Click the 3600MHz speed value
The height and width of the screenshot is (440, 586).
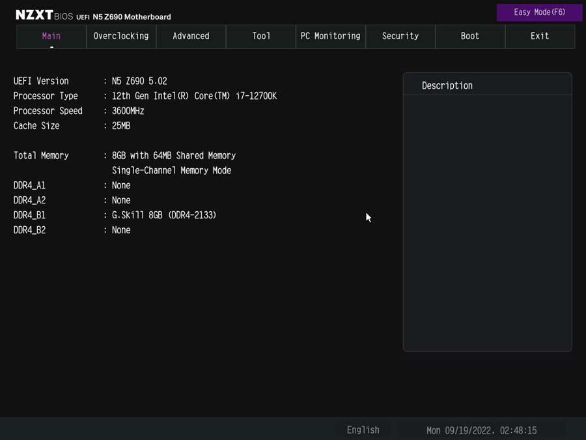click(x=128, y=111)
